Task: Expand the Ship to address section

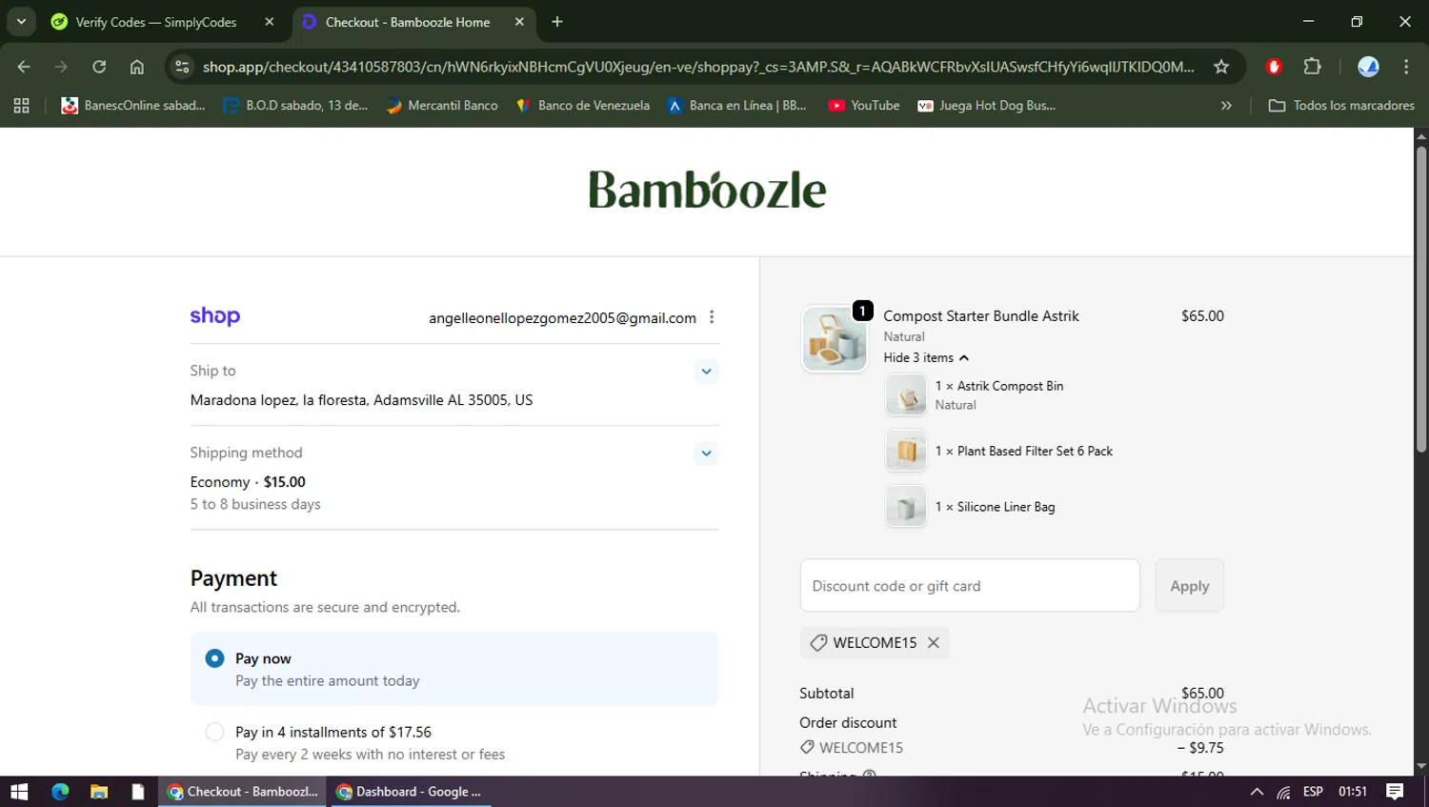Action: [706, 372]
